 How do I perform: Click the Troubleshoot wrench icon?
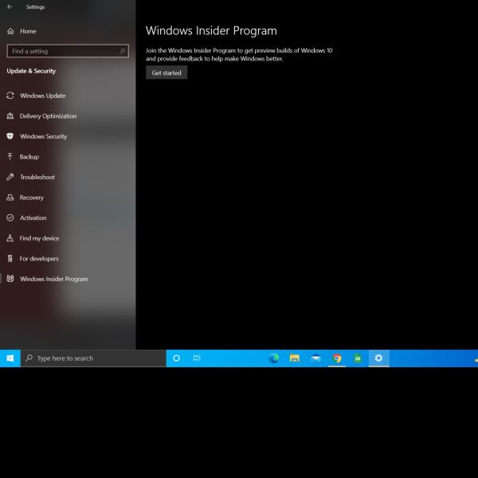click(x=10, y=177)
